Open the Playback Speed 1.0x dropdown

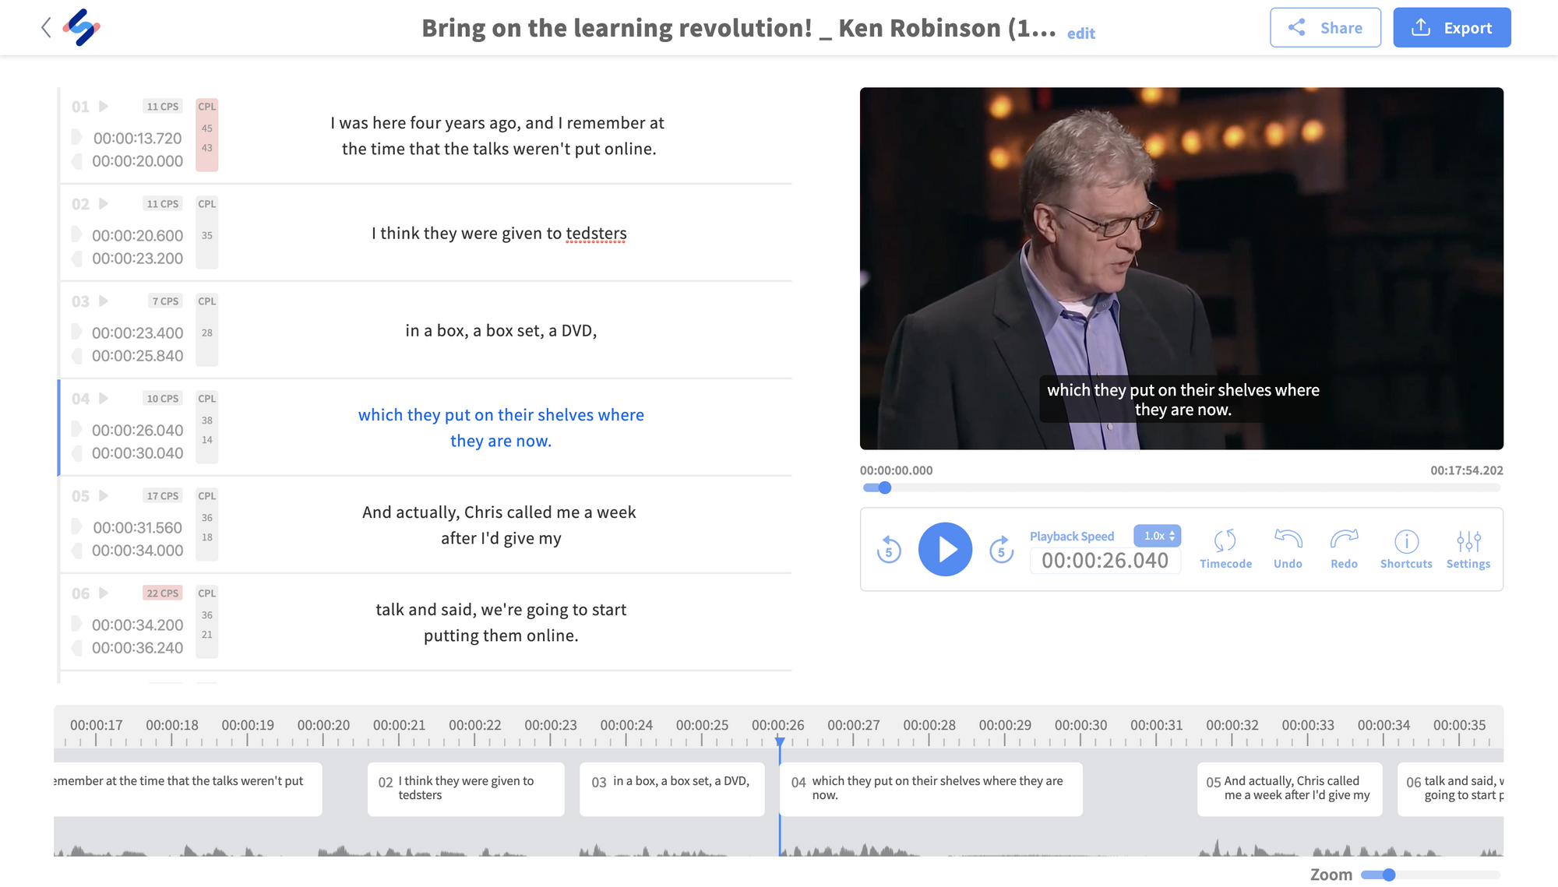tap(1157, 536)
